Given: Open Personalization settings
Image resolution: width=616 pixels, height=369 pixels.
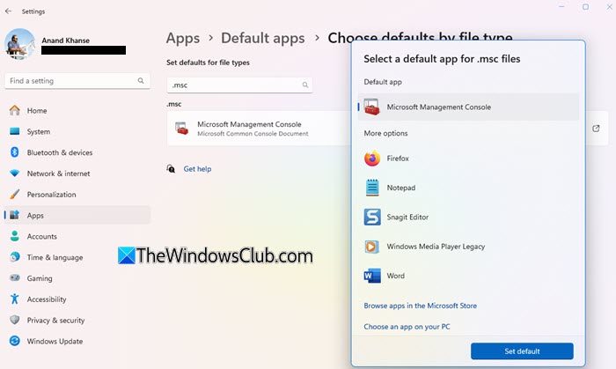Looking at the screenshot, I should [x=77, y=194].
